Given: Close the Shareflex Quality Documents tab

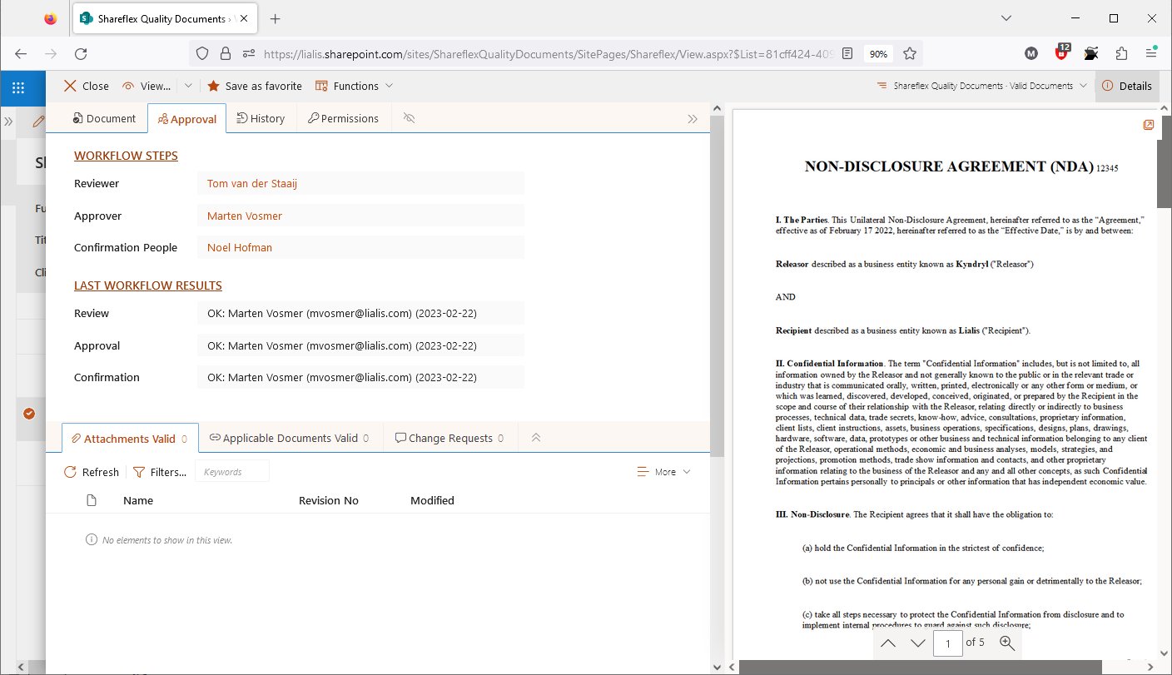Looking at the screenshot, I should [x=245, y=18].
